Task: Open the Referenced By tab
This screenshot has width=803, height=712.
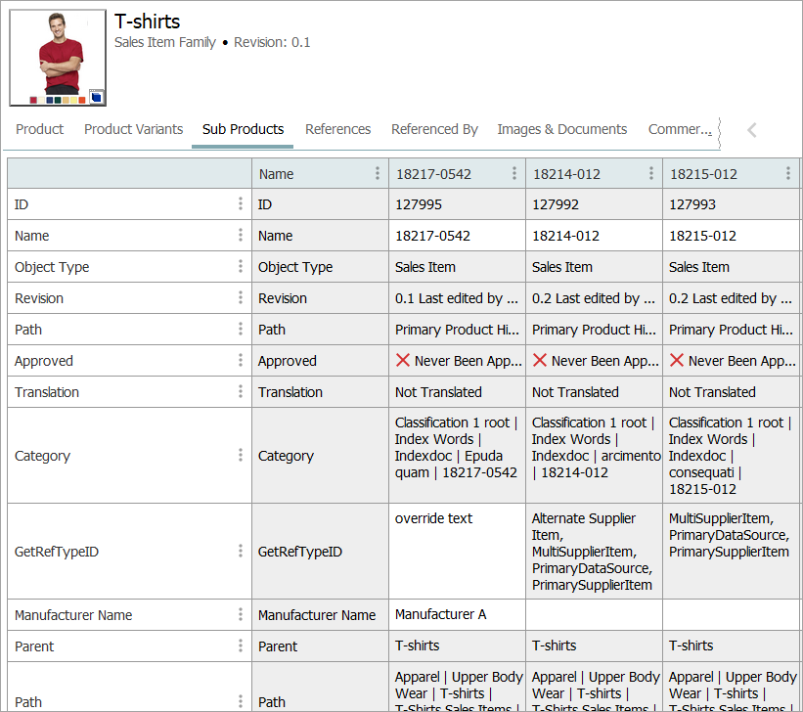Action: (434, 129)
